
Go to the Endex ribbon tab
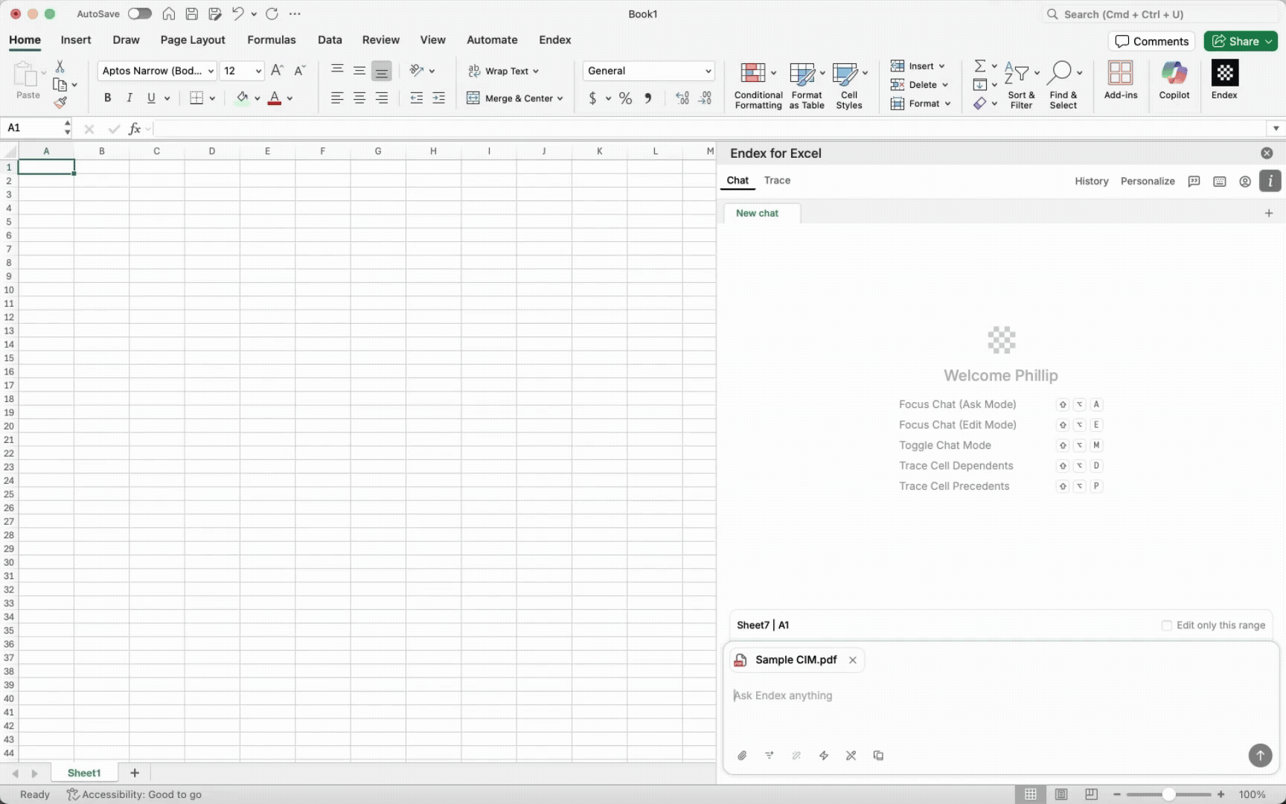555,40
